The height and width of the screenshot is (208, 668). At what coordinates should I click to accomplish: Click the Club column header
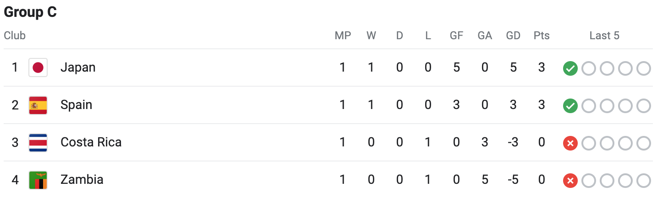pyautogui.click(x=15, y=36)
